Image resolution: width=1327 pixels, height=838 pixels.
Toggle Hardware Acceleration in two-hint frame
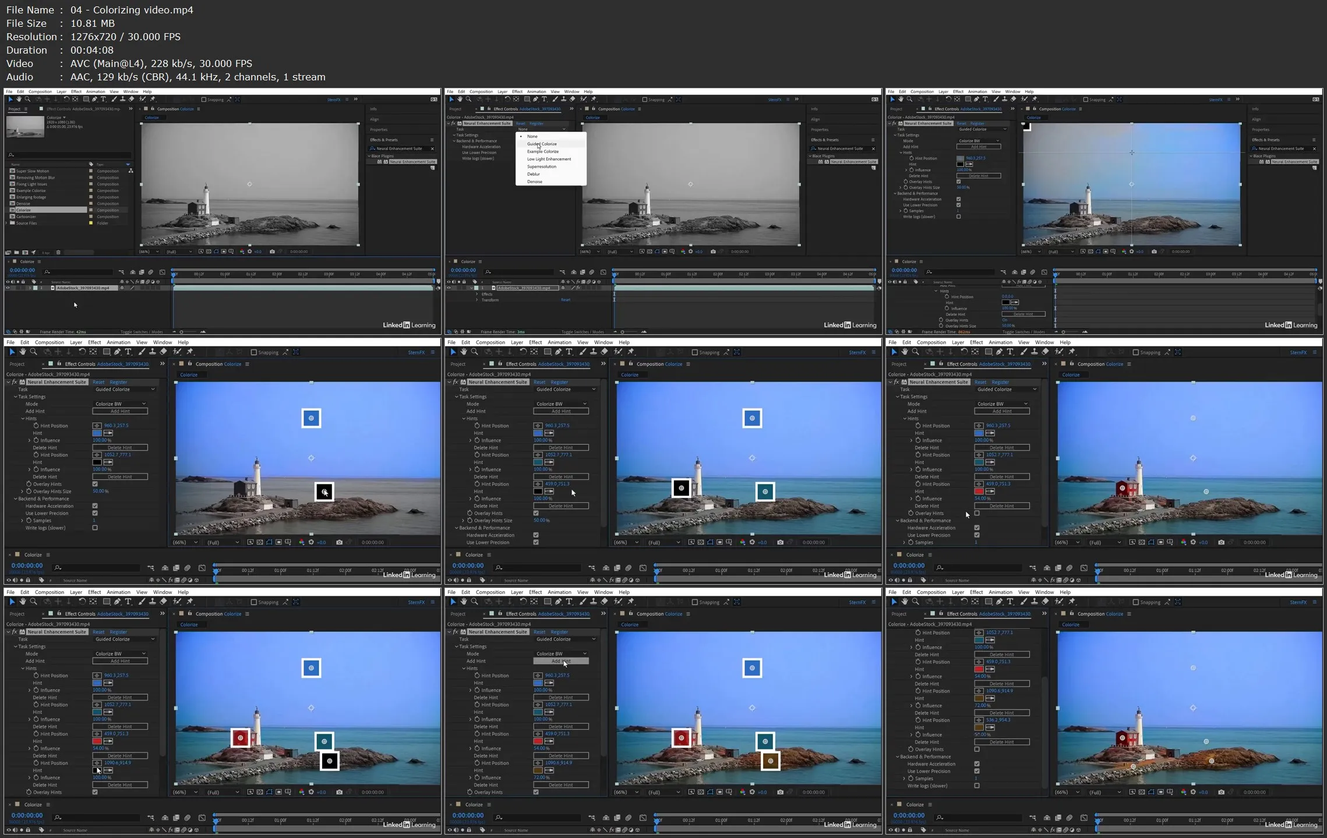click(x=95, y=506)
